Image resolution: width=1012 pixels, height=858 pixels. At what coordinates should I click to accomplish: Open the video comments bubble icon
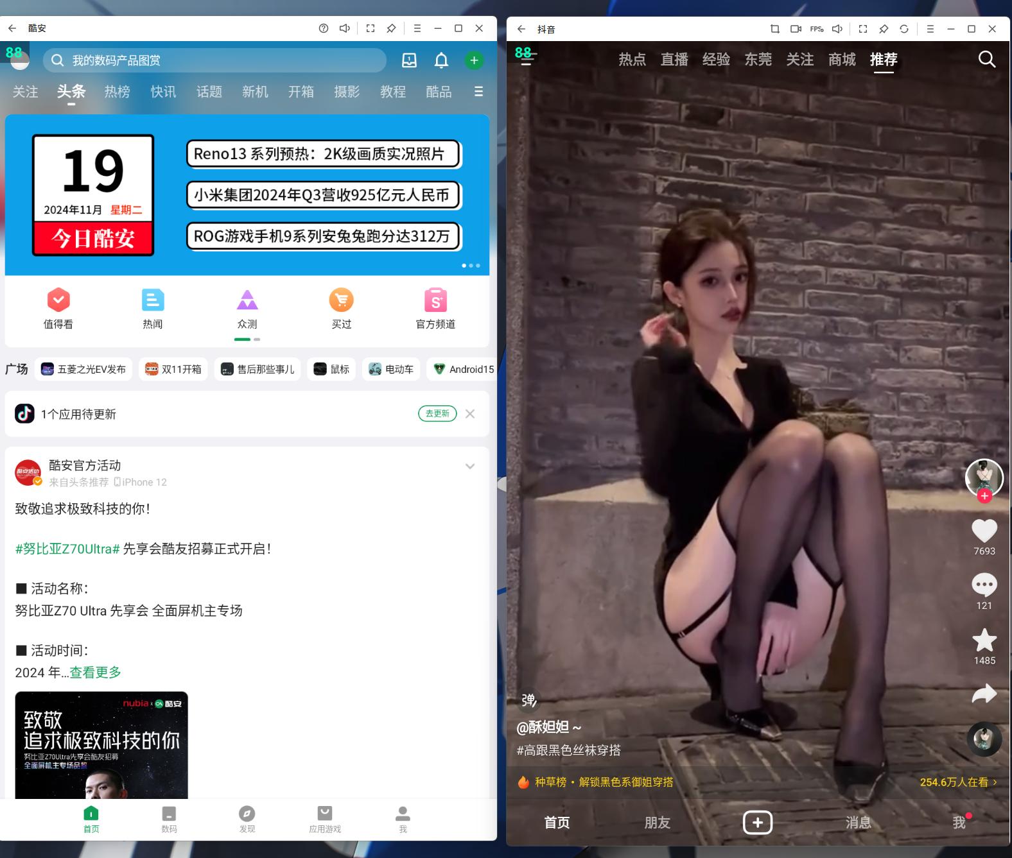tap(984, 585)
